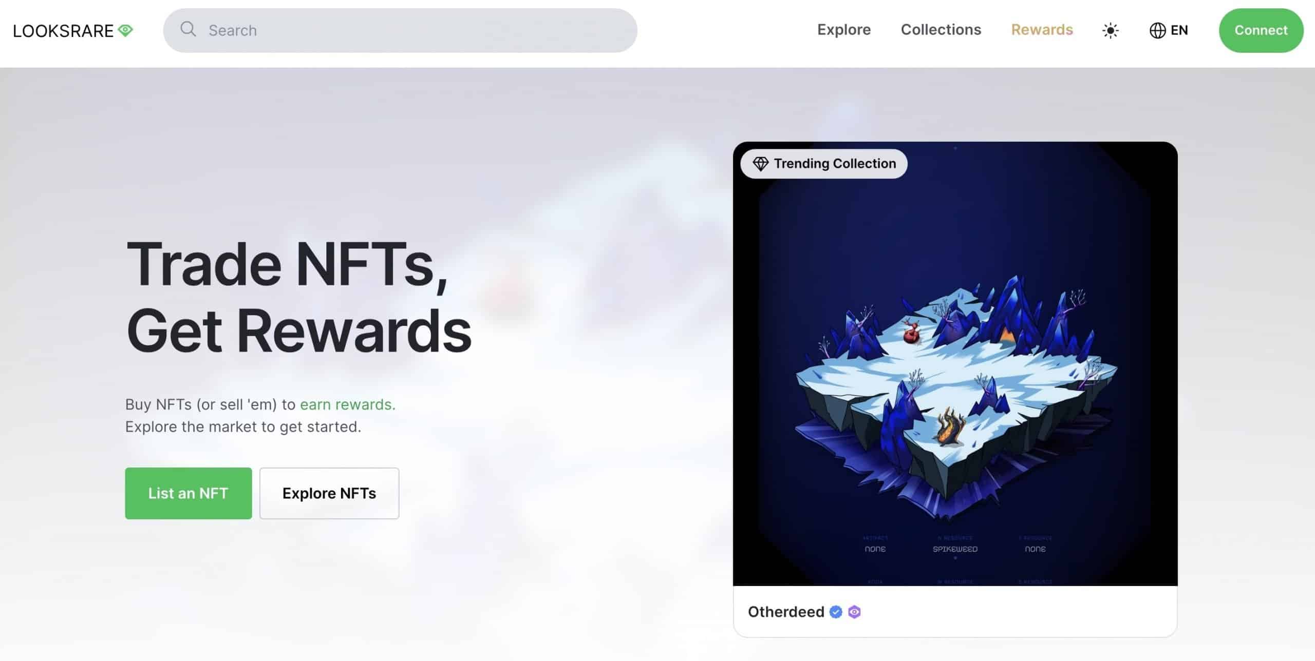Viewport: 1315px width, 661px height.
Task: Click the Explore NFTs button
Action: click(x=329, y=492)
